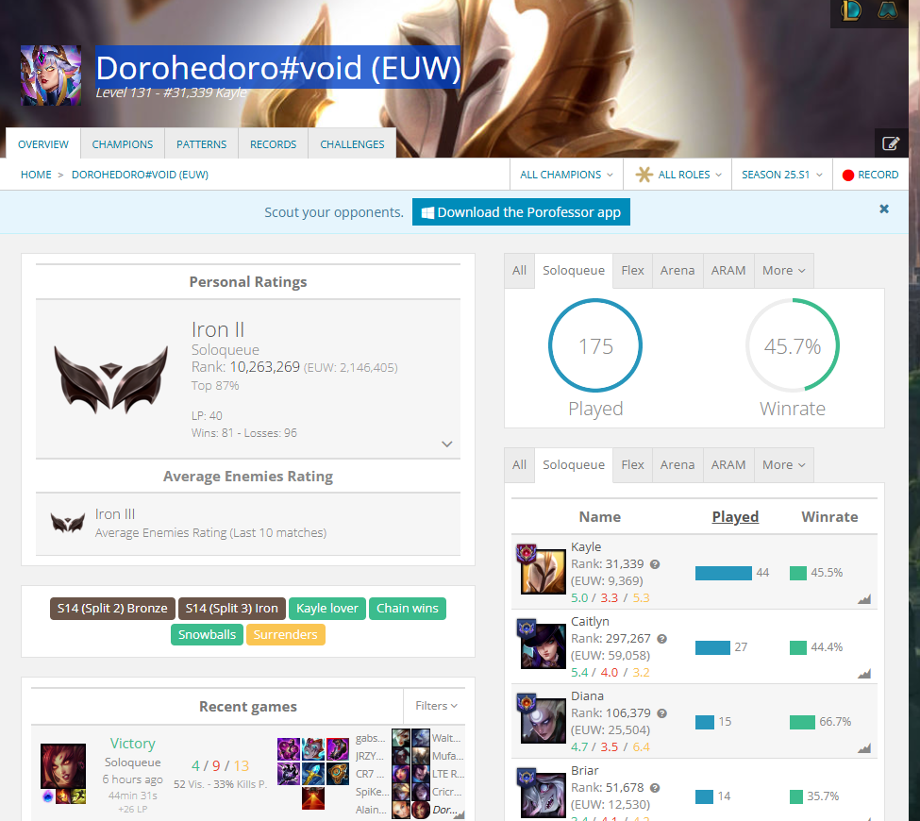Open the graph icon in Kayle's row
Viewport: 920px width, 821px height.
click(x=864, y=598)
